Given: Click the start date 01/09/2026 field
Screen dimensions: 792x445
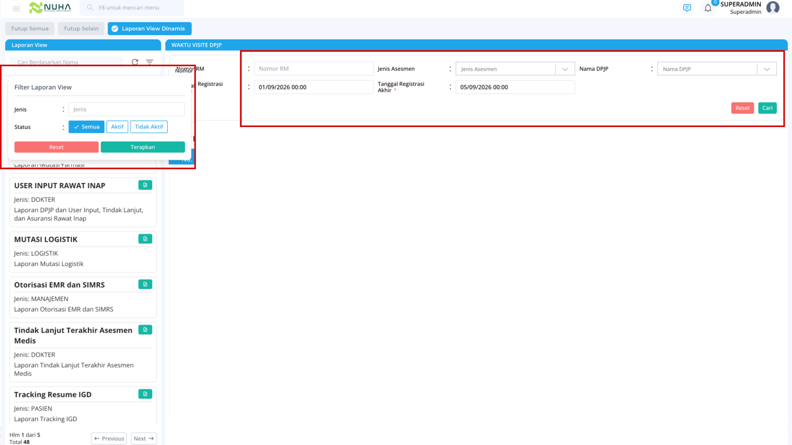Looking at the screenshot, I should coord(314,87).
